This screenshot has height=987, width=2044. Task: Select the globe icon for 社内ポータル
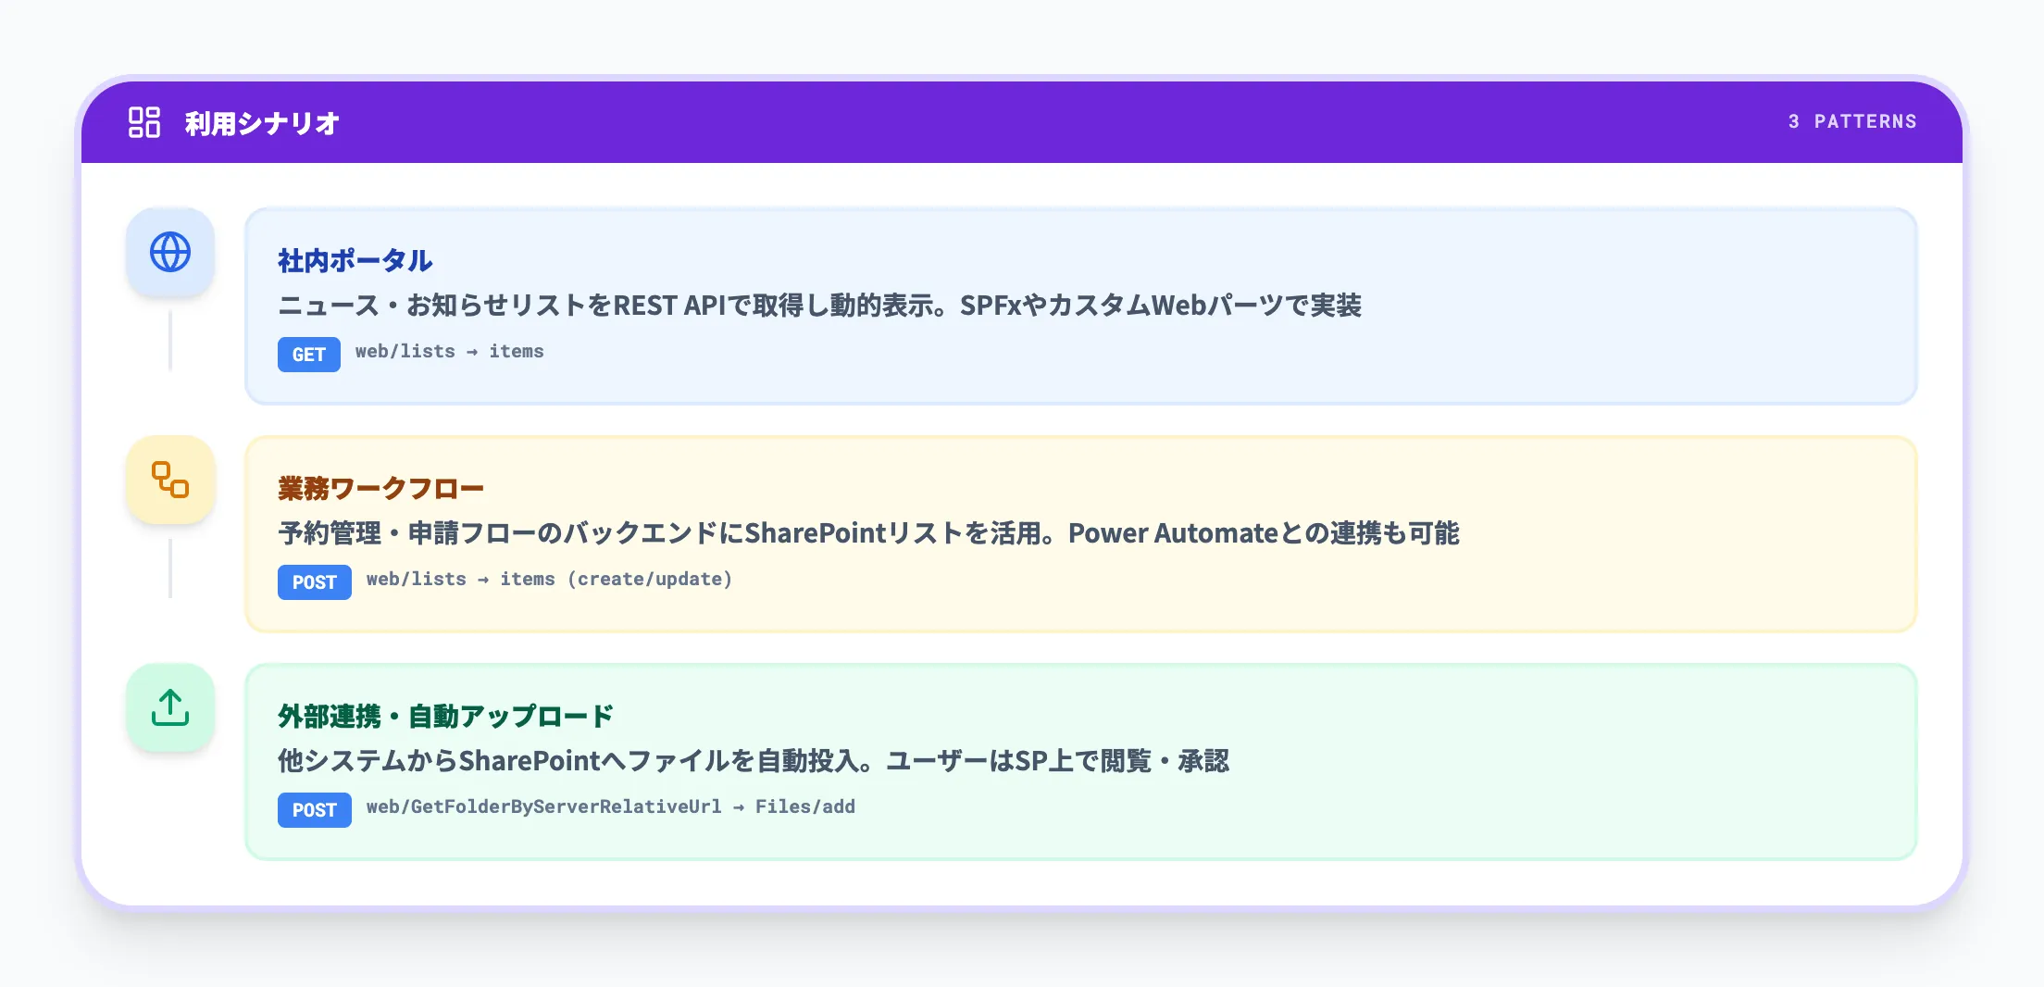170,251
